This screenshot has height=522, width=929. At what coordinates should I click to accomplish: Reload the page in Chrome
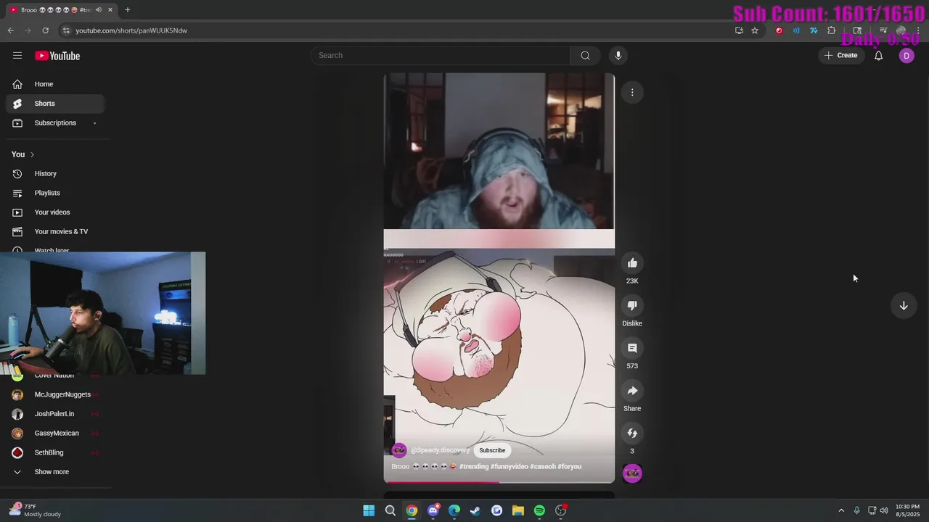tap(45, 30)
